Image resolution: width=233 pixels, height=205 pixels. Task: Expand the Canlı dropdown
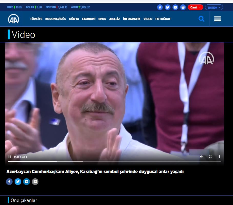click(195, 7)
